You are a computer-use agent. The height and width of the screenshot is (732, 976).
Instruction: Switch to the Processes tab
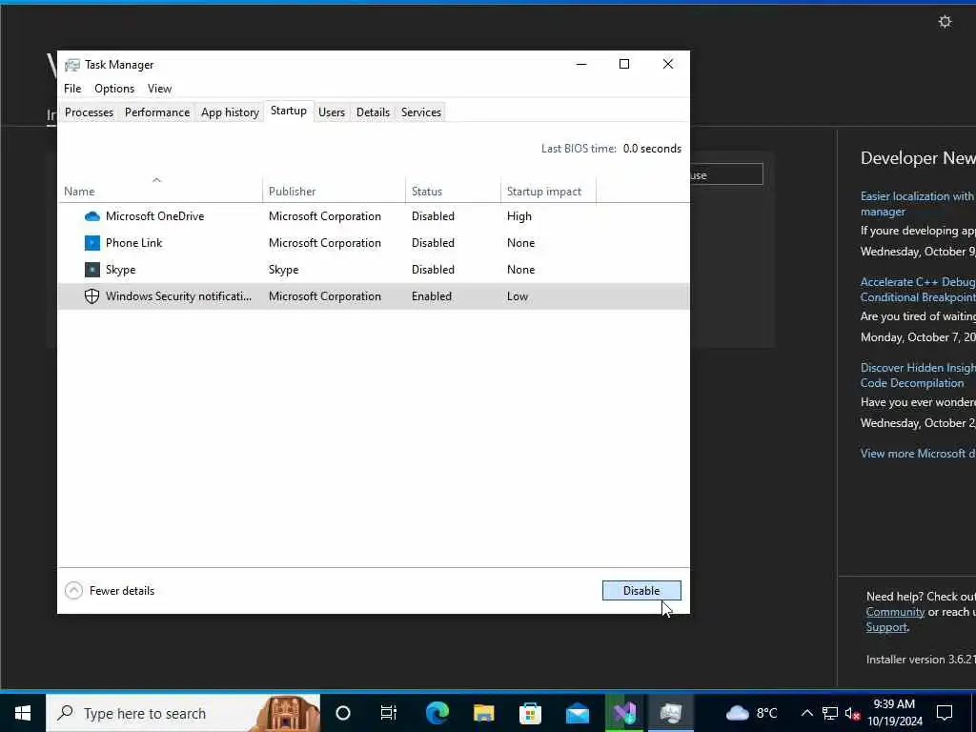tap(89, 112)
